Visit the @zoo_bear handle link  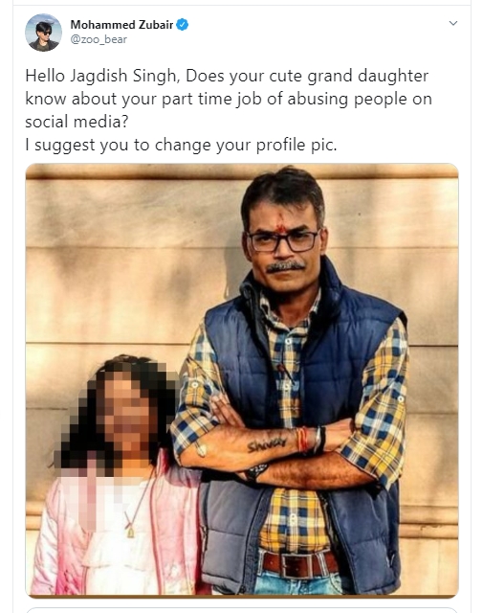coord(99,39)
